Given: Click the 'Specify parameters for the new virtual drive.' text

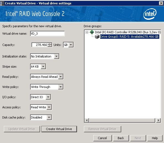Looking at the screenshot, I should [32, 26].
